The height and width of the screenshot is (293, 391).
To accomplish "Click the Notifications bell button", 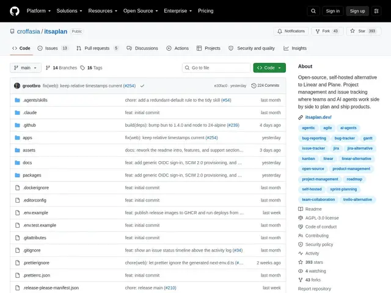I will [x=291, y=31].
